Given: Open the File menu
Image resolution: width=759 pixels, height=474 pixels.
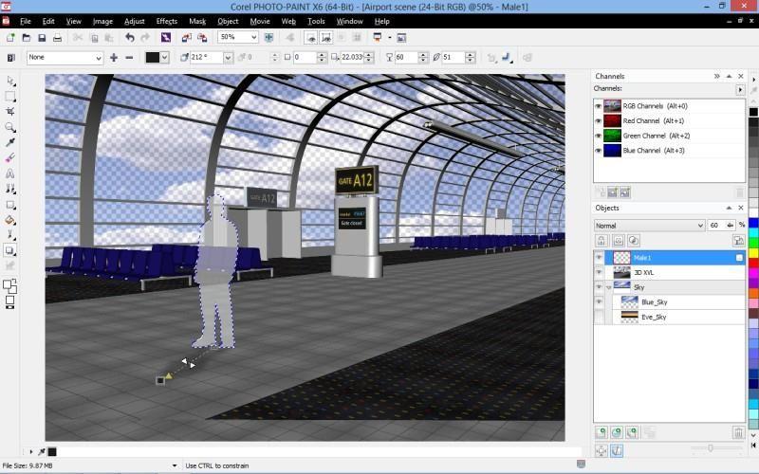Looking at the screenshot, I should tap(26, 21).
